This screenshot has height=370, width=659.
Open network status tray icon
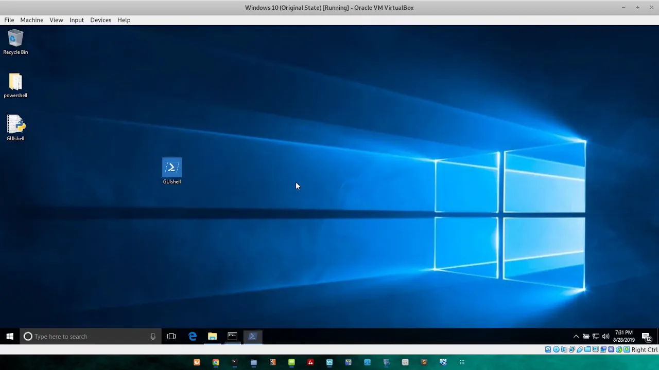pyautogui.click(x=596, y=337)
